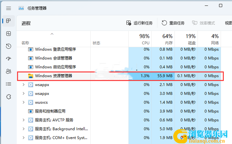The image size is (232, 144).
Task: Expand the first wsappx process row
Action: (x=23, y=85)
